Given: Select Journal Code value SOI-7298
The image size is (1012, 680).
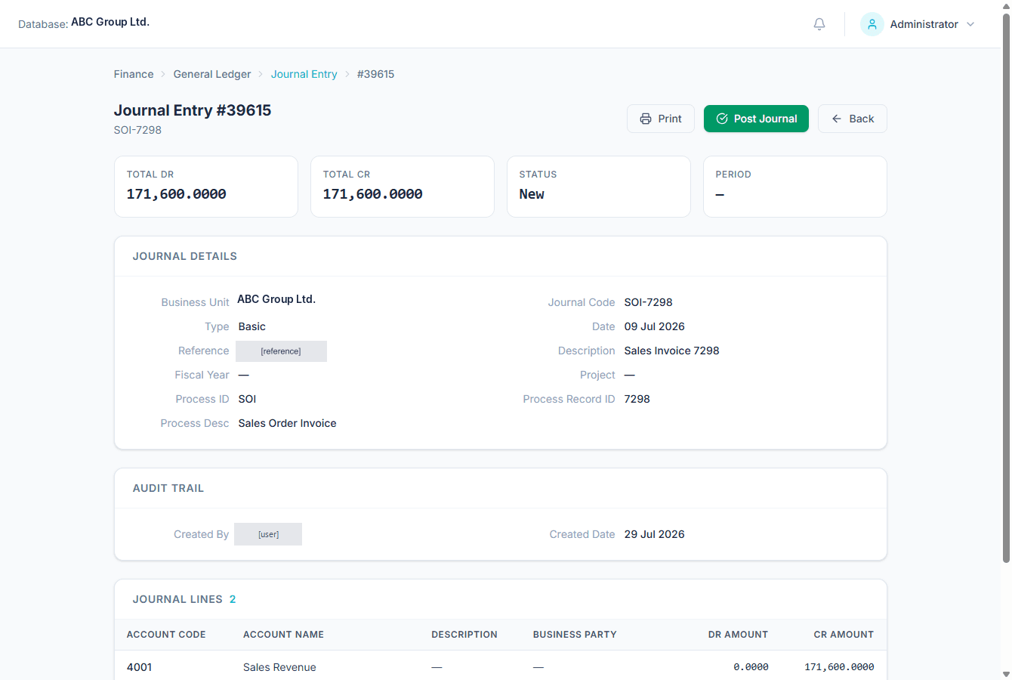Looking at the screenshot, I should [x=649, y=302].
